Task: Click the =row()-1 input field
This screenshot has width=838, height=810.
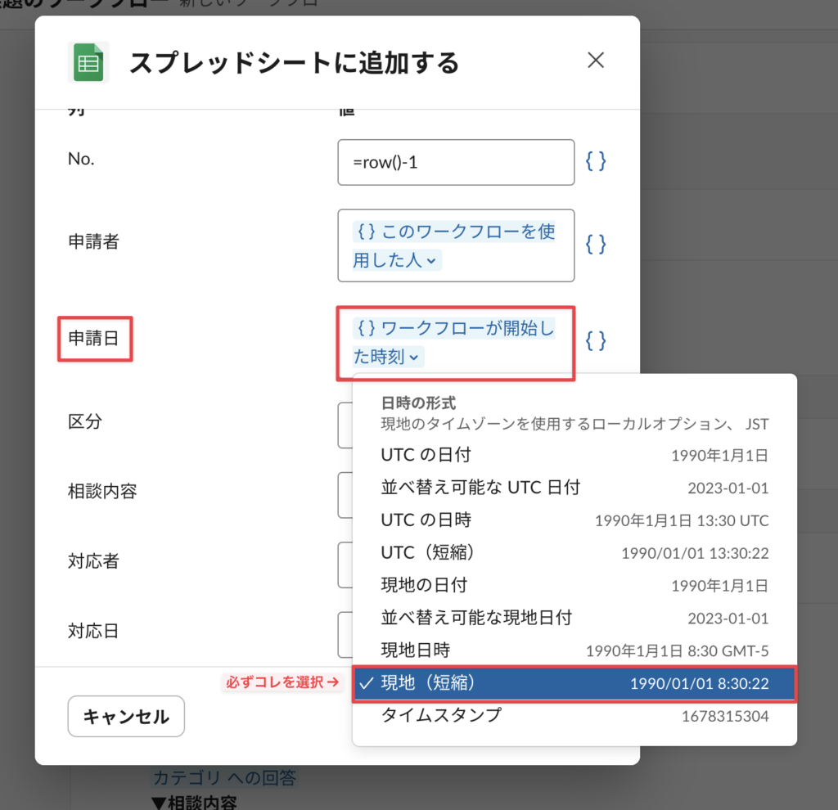Action: pos(456,162)
